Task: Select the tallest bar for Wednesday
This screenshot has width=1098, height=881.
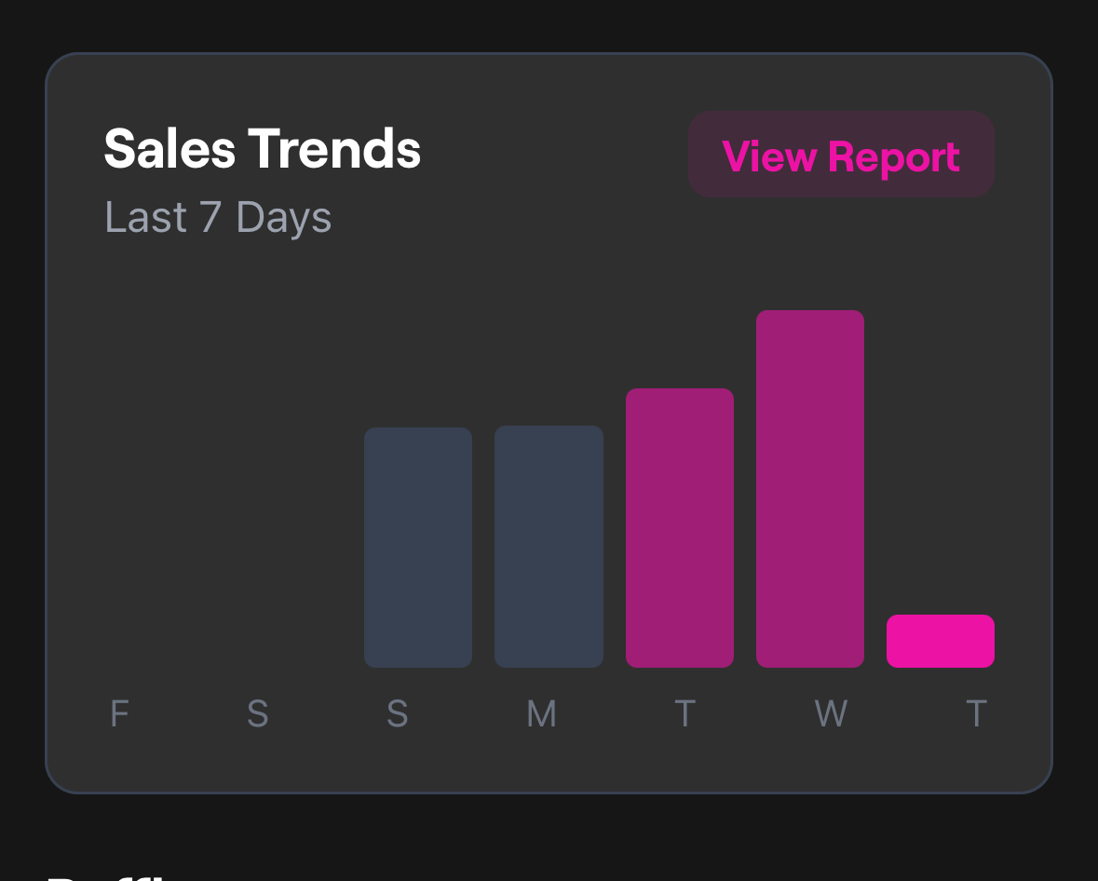Action: pos(810,489)
